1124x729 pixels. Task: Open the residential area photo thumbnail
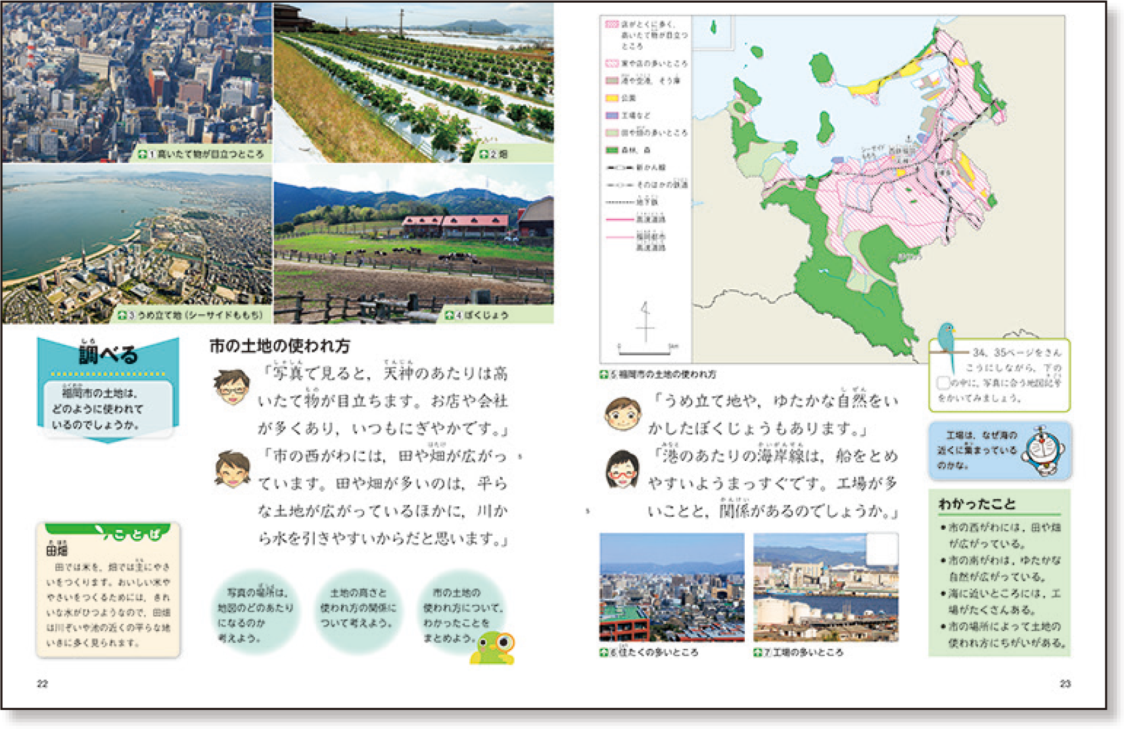coord(671,587)
